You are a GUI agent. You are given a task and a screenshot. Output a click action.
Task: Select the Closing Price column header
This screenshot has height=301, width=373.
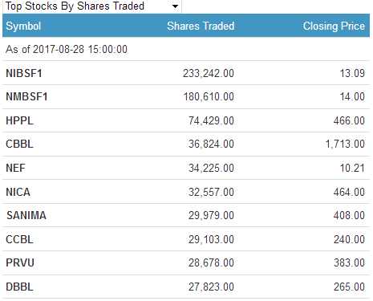334,26
